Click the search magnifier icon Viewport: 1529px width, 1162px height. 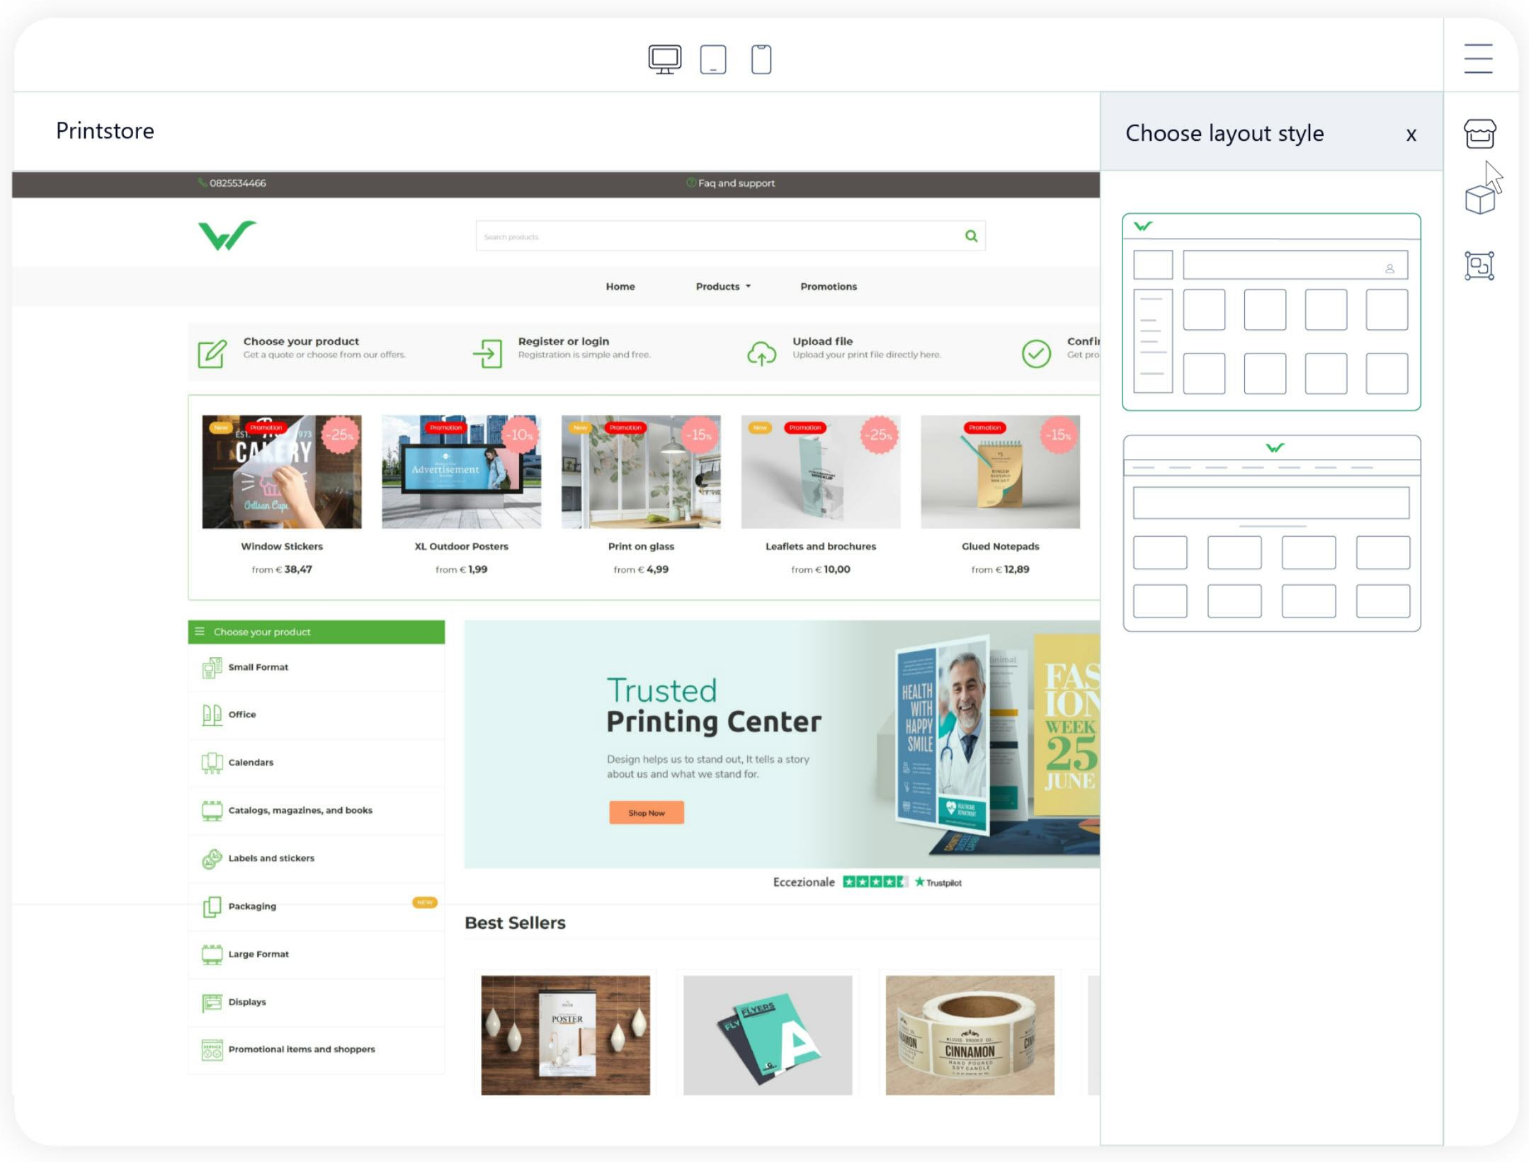pos(970,236)
